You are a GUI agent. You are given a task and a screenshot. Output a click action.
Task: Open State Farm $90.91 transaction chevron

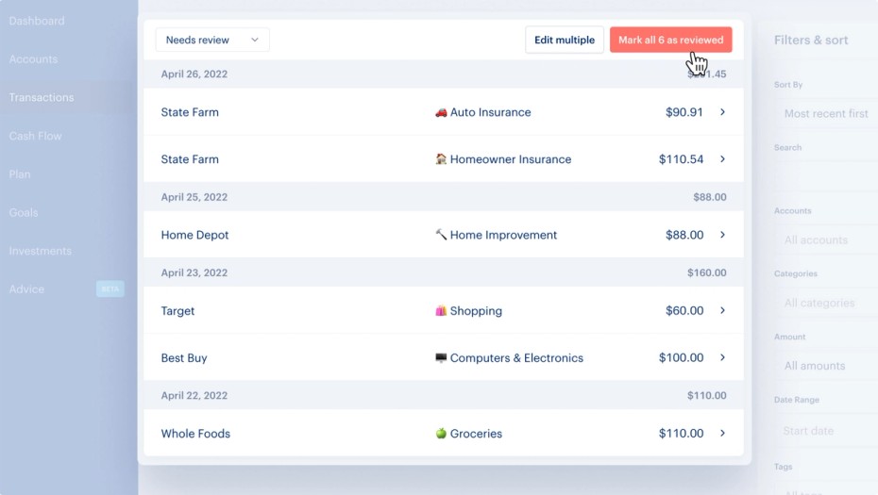pyautogui.click(x=722, y=112)
